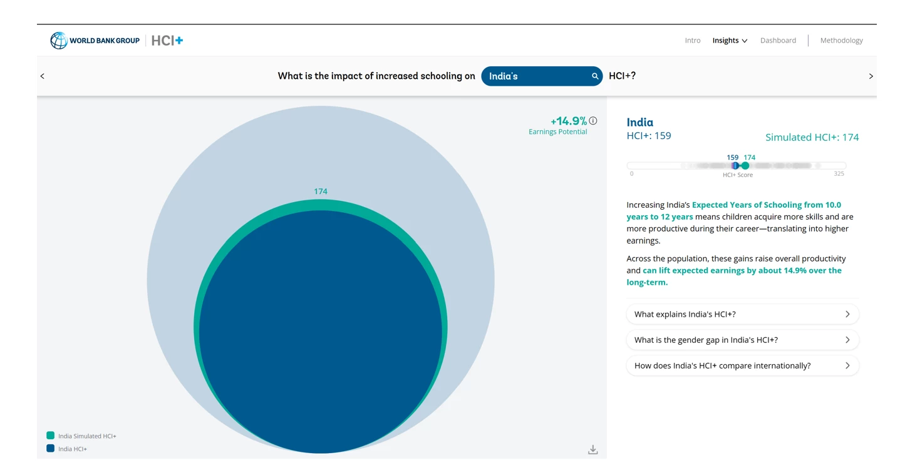
Task: Click the teal 174 marker on HCI+ score bar
Action: (x=745, y=166)
